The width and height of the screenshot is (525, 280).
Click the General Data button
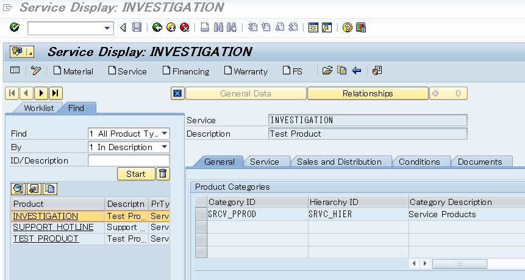click(x=246, y=93)
